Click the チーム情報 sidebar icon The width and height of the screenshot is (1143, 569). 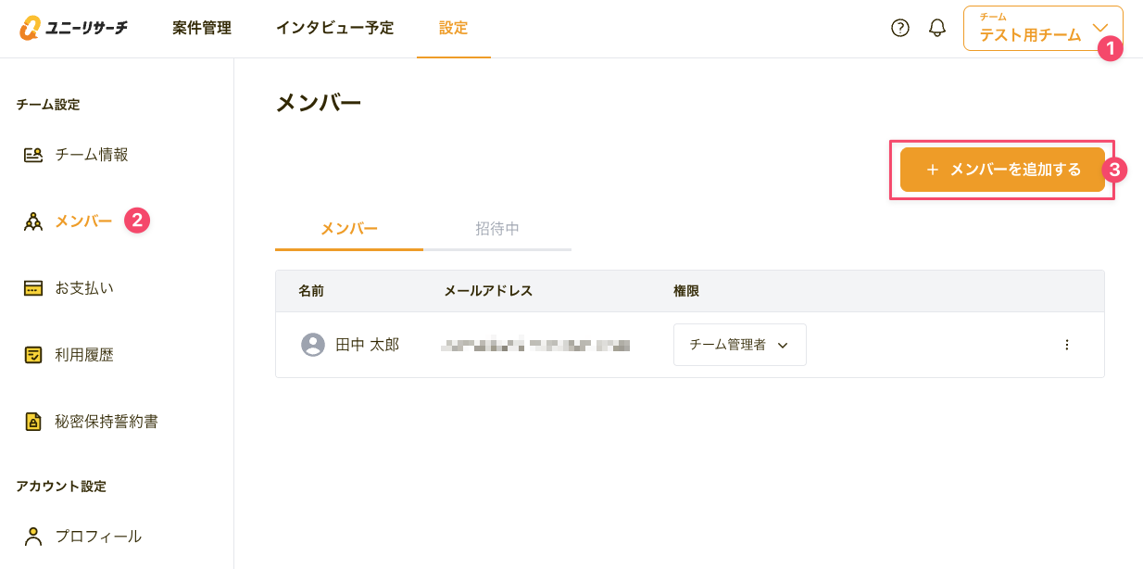point(33,155)
